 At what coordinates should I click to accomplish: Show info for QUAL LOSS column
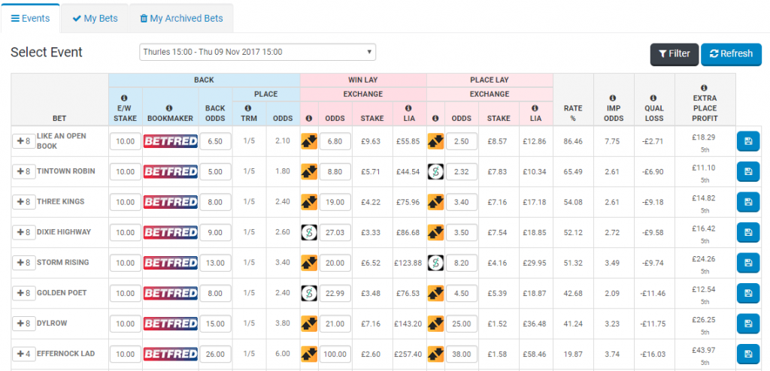[x=654, y=98]
